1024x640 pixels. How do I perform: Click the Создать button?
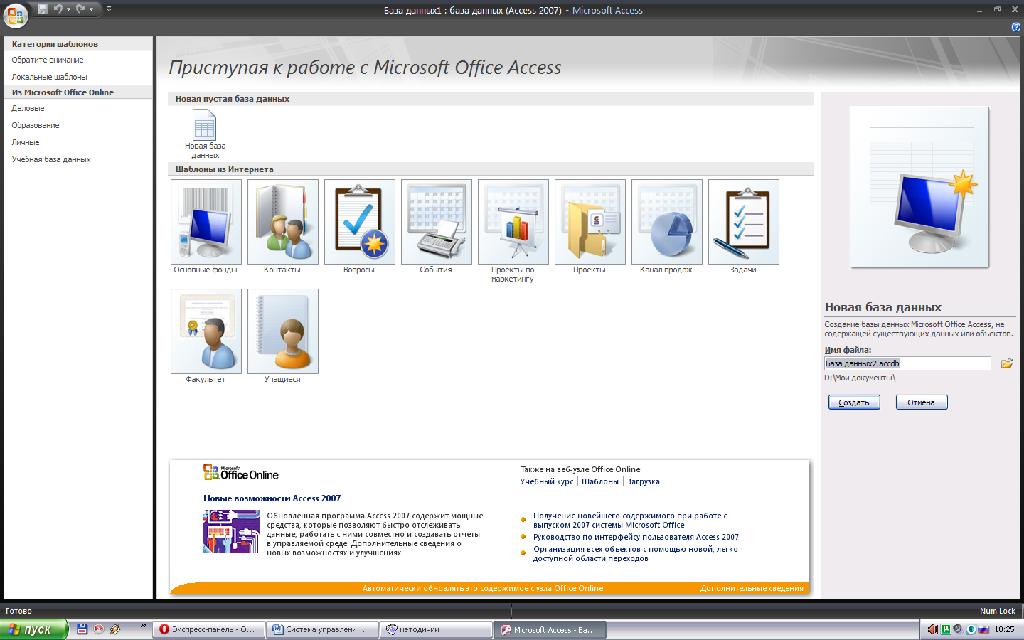(854, 402)
